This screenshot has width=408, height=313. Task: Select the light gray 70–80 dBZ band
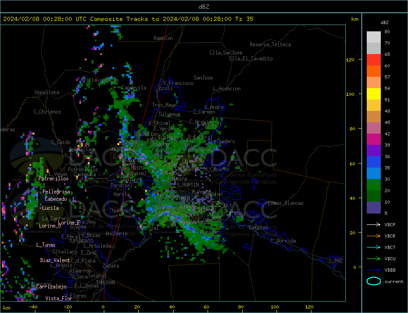[x=374, y=37]
